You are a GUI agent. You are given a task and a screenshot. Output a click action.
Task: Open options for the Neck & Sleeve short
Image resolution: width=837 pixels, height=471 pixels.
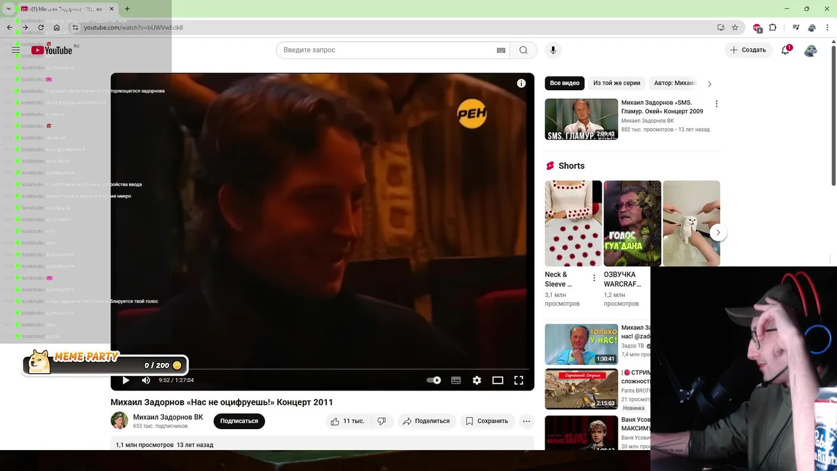594,278
